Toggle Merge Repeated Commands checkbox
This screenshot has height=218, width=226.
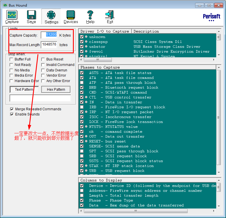12,109
